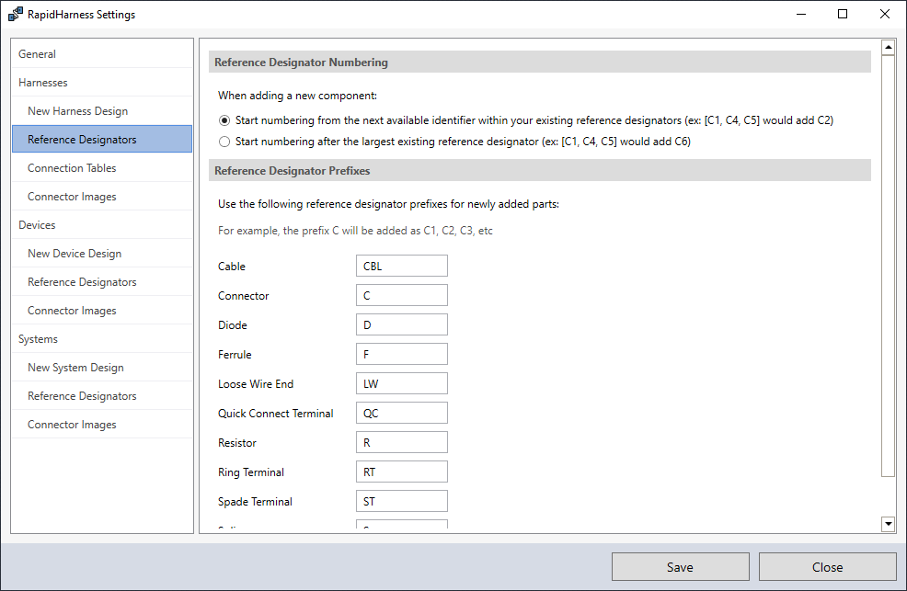Image resolution: width=907 pixels, height=591 pixels.
Task: Click the Ferrule prefix field
Action: (401, 354)
